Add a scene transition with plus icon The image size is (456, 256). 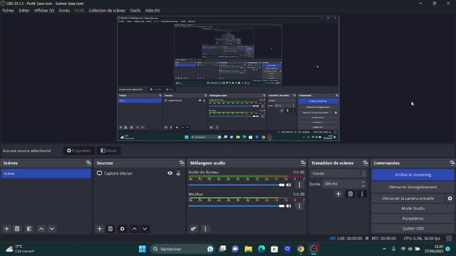pos(338,194)
